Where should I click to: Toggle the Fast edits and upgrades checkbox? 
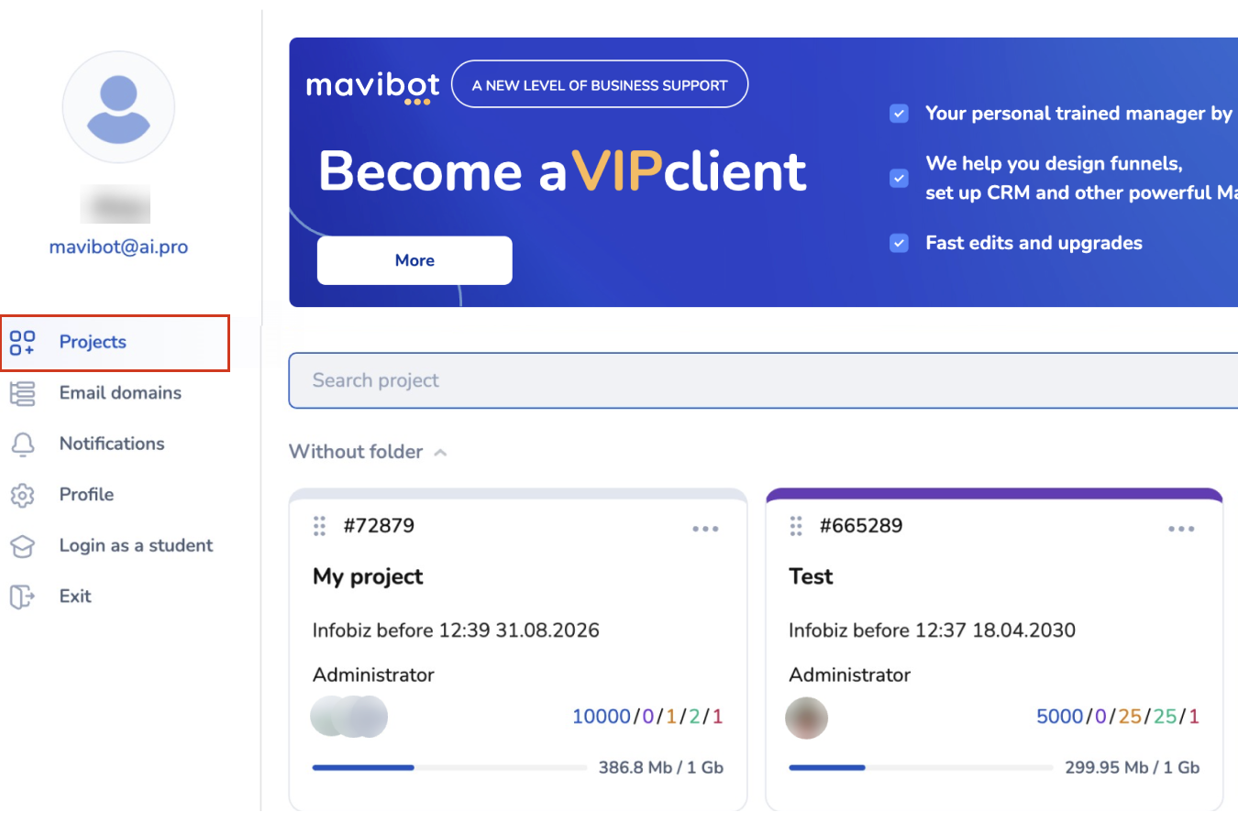pyautogui.click(x=899, y=243)
